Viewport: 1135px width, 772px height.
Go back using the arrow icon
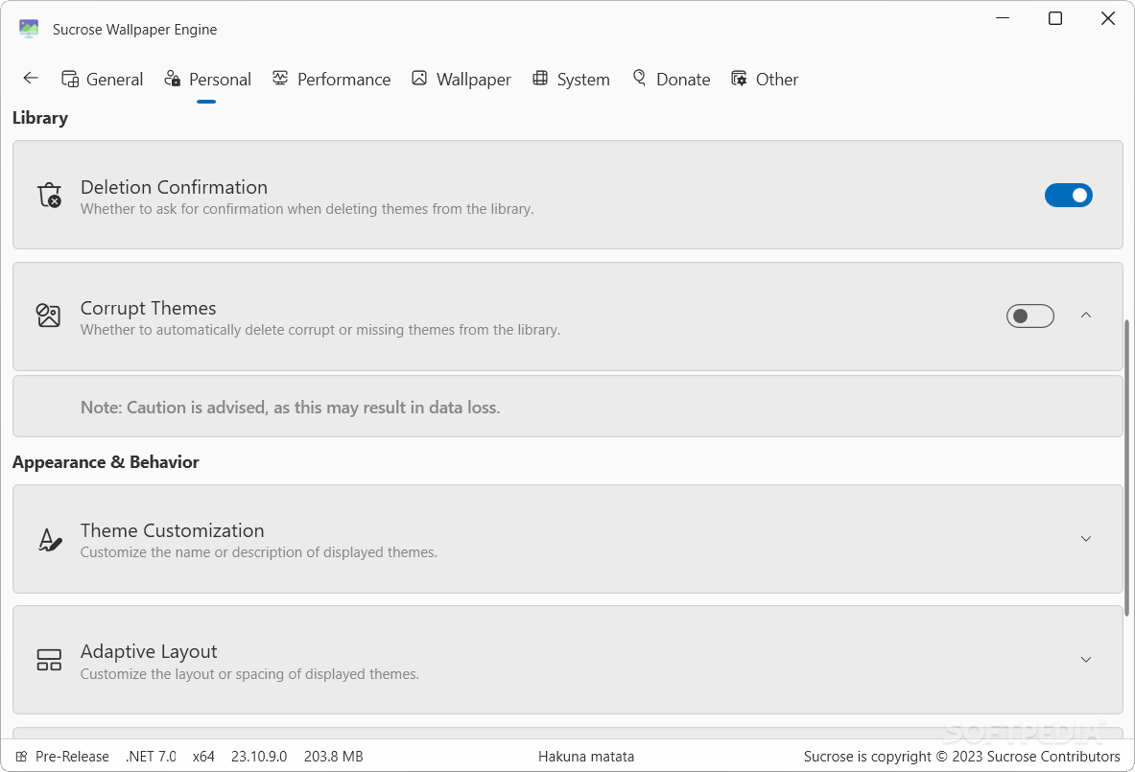(31, 78)
